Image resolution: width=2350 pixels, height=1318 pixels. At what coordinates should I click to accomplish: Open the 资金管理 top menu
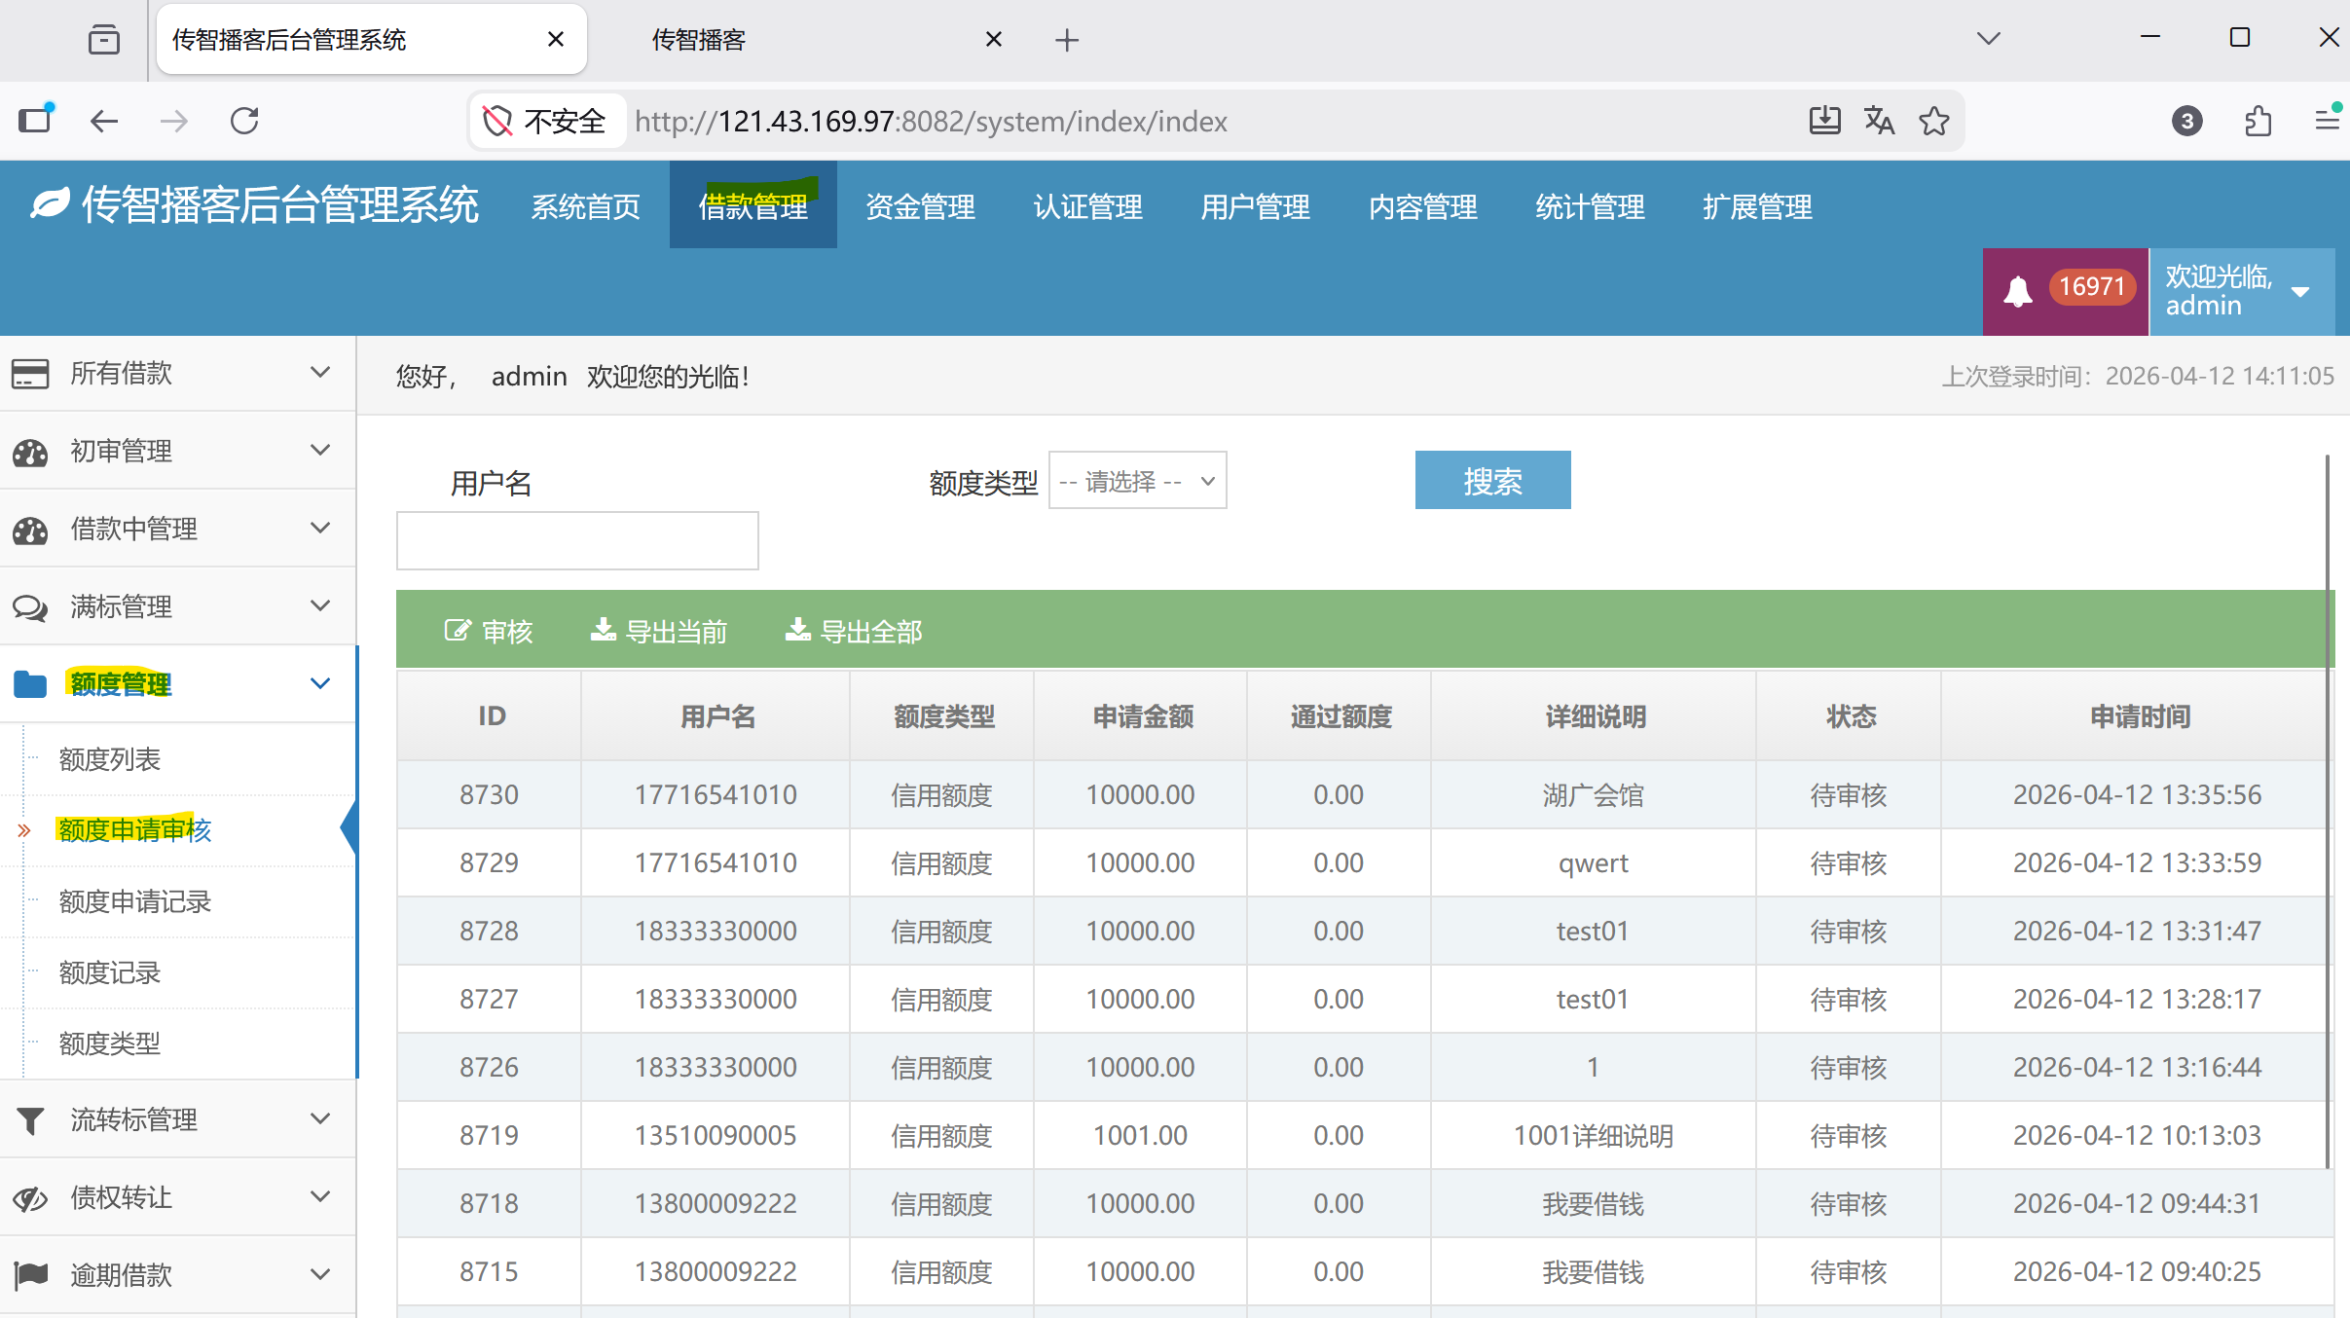920,206
